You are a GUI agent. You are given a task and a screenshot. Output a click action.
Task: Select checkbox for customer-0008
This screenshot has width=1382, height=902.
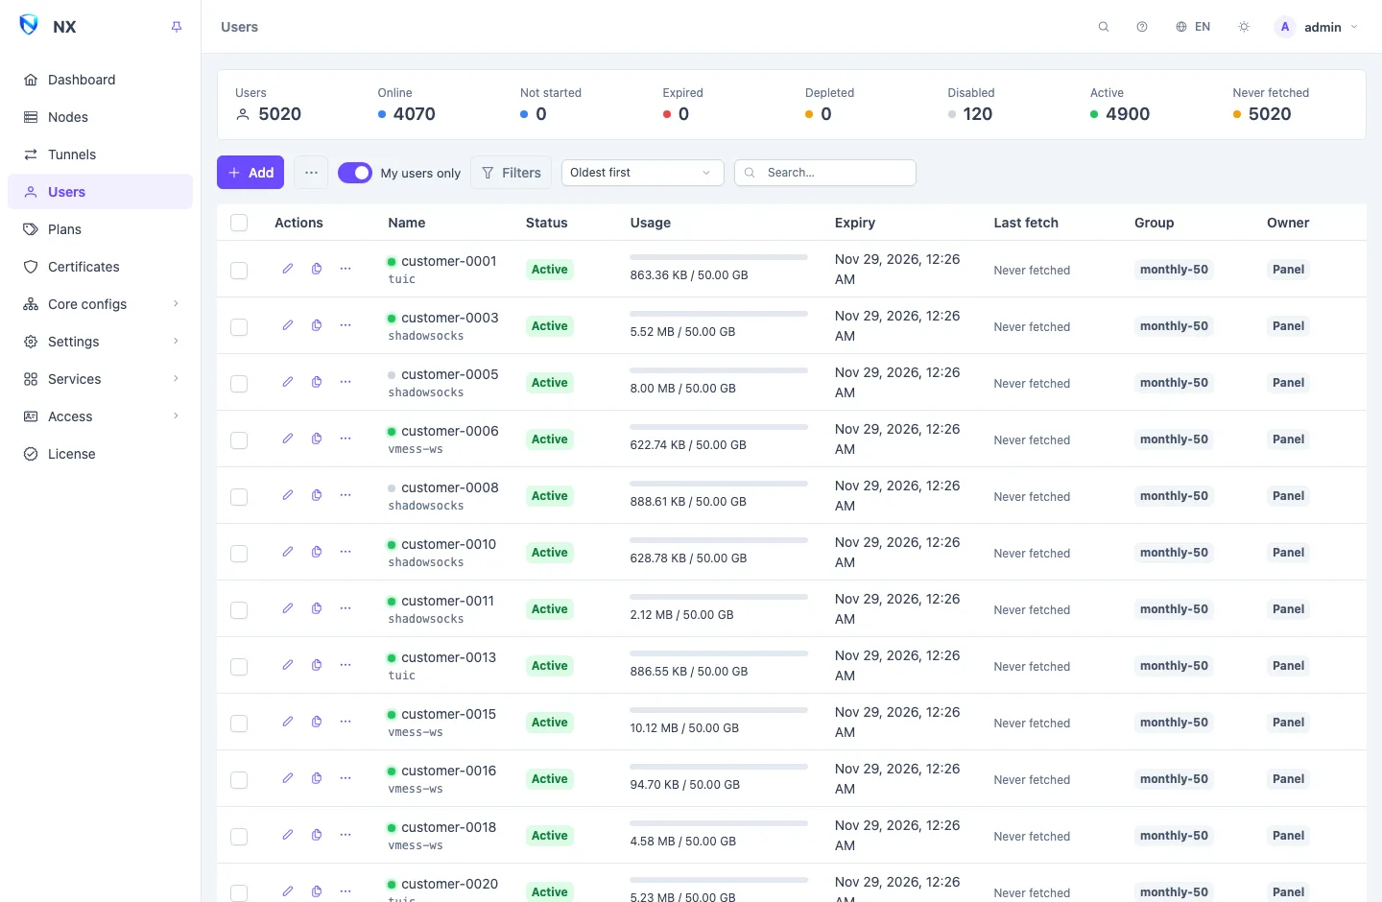click(x=239, y=497)
